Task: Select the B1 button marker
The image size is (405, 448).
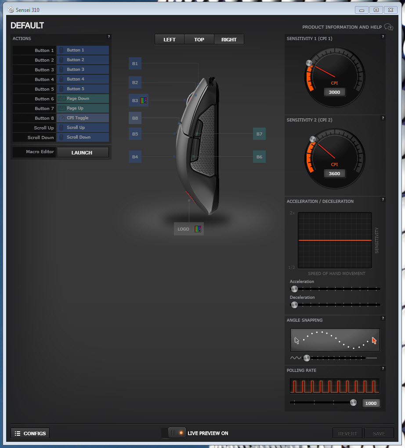Action: point(135,63)
